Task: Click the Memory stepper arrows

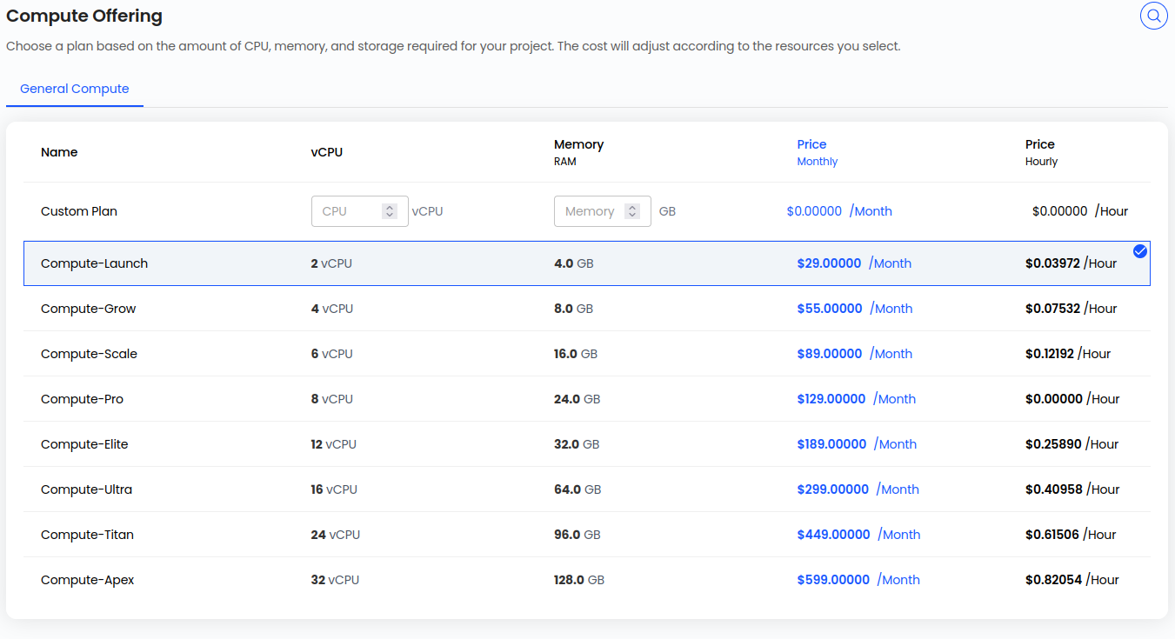Action: coord(632,211)
